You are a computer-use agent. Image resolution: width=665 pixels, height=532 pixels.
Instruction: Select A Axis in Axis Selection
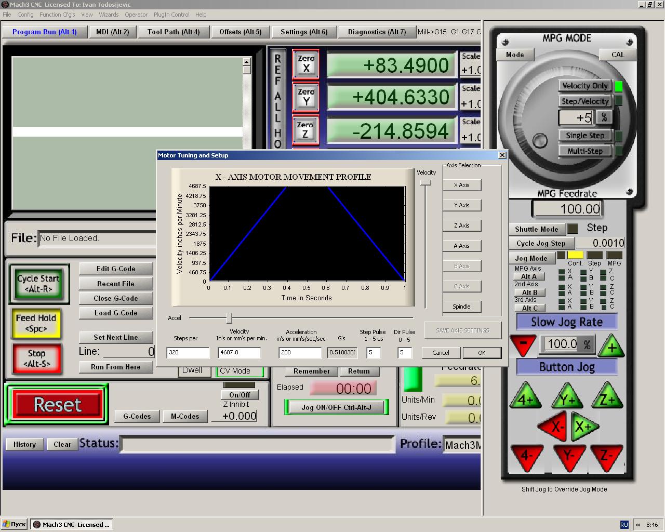point(461,246)
